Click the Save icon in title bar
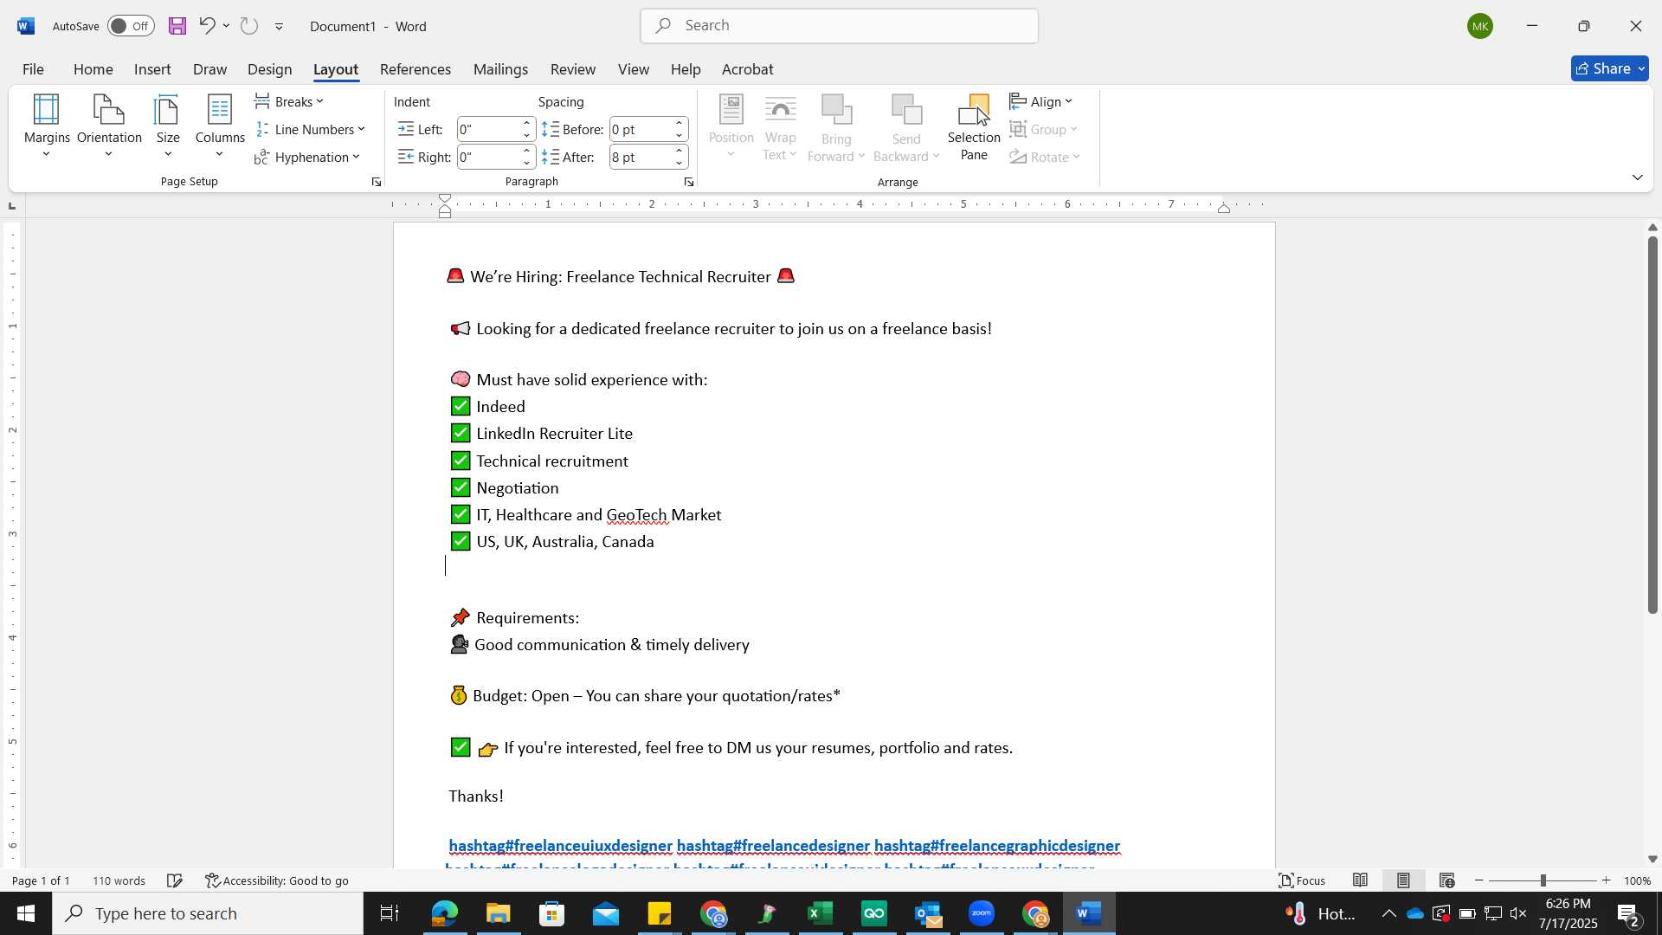This screenshot has height=935, width=1662. click(x=177, y=26)
